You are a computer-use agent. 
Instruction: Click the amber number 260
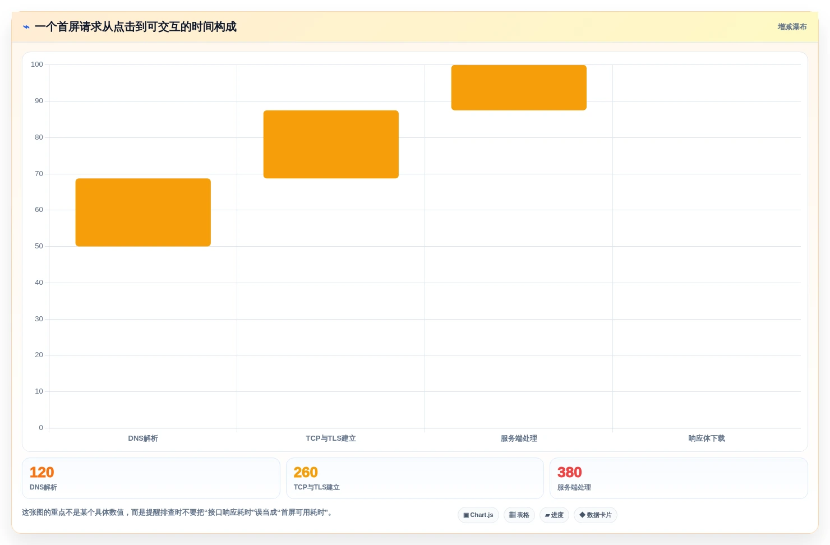(x=306, y=472)
